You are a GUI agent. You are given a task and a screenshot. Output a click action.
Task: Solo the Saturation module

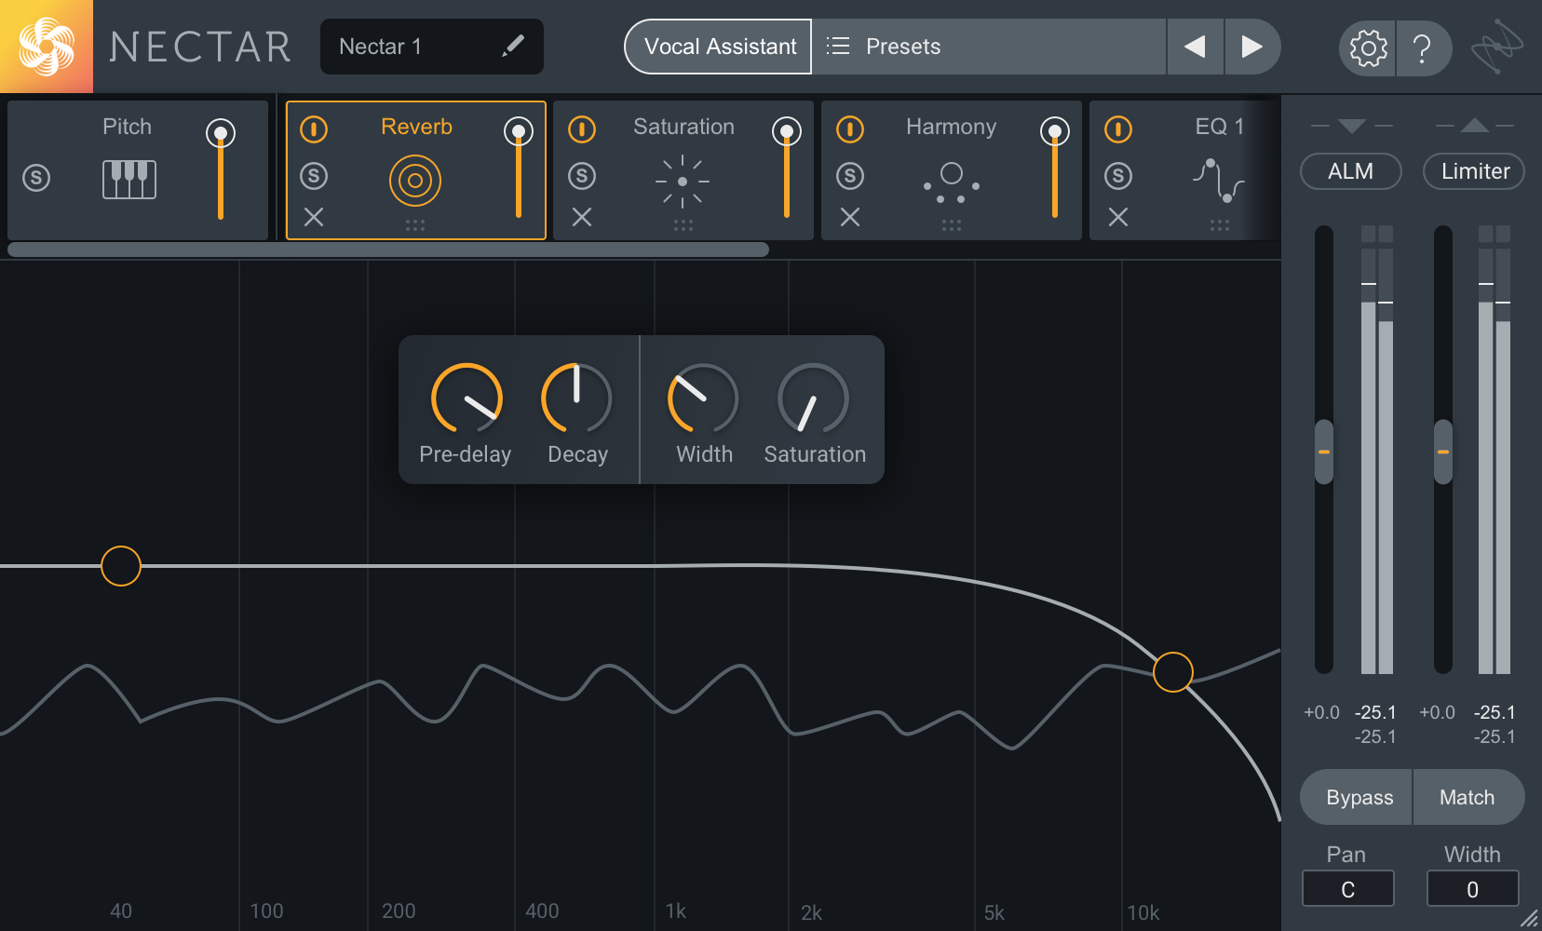pos(582,176)
